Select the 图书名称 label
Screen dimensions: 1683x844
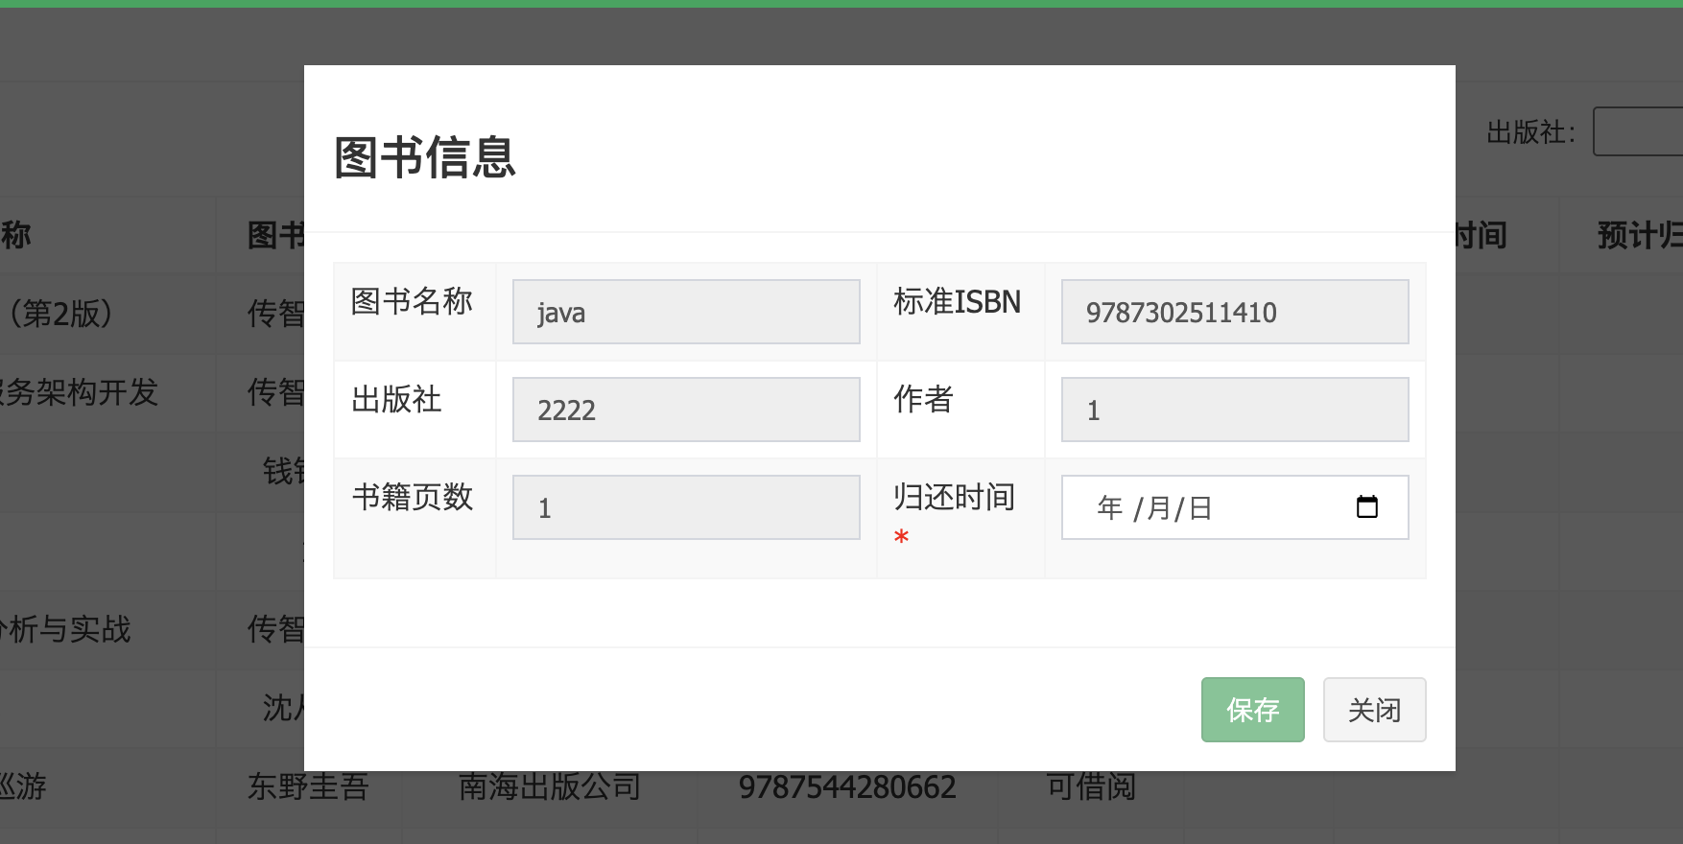click(412, 301)
